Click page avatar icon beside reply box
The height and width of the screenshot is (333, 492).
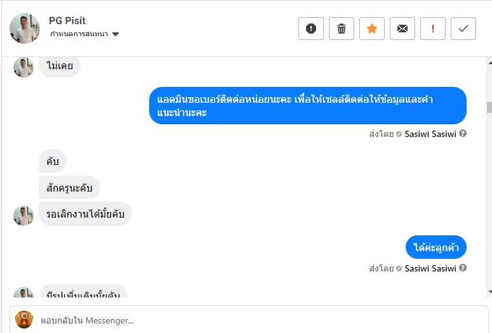tap(24, 320)
